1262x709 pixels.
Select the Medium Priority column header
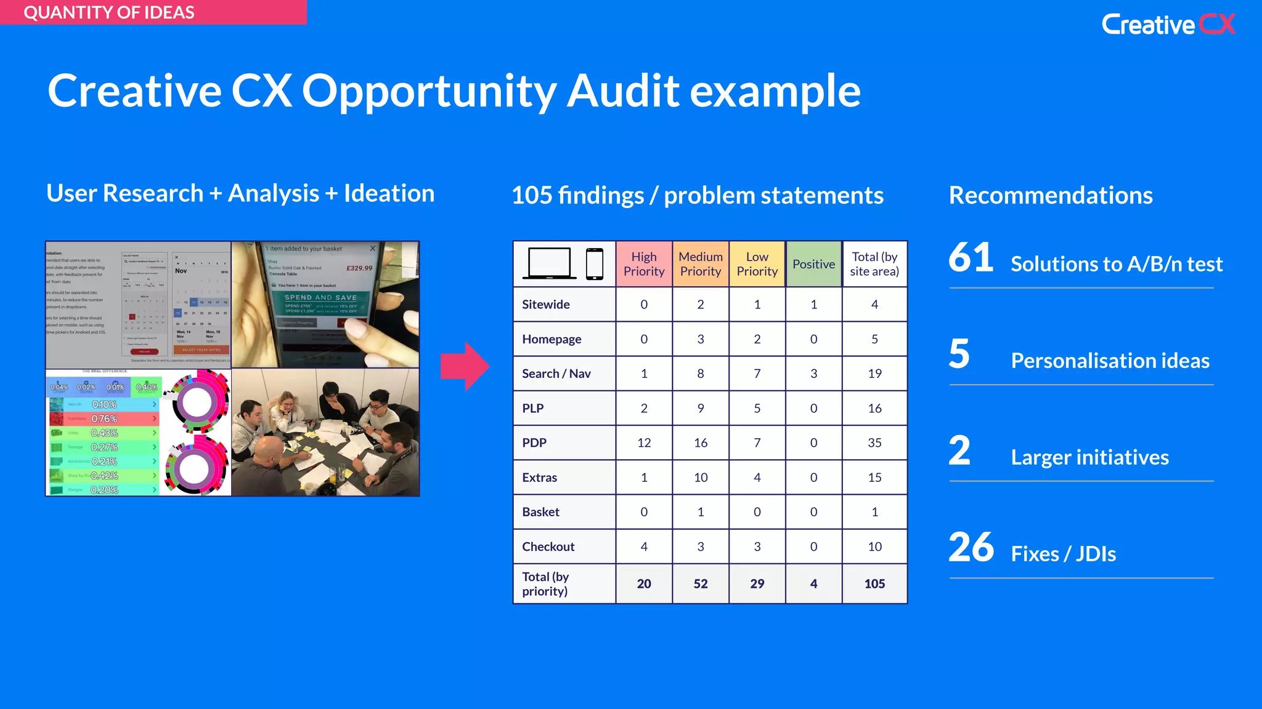point(701,264)
